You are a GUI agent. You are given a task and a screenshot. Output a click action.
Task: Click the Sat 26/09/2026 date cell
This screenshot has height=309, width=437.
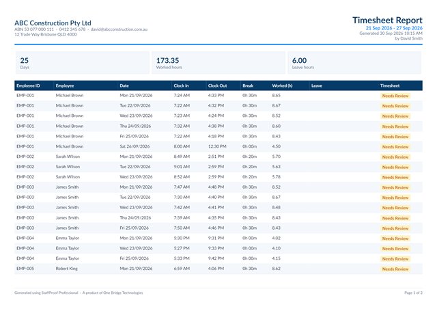tap(135, 146)
